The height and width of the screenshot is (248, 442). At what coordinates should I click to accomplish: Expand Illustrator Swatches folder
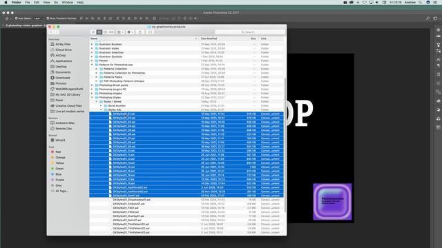tap(92, 52)
